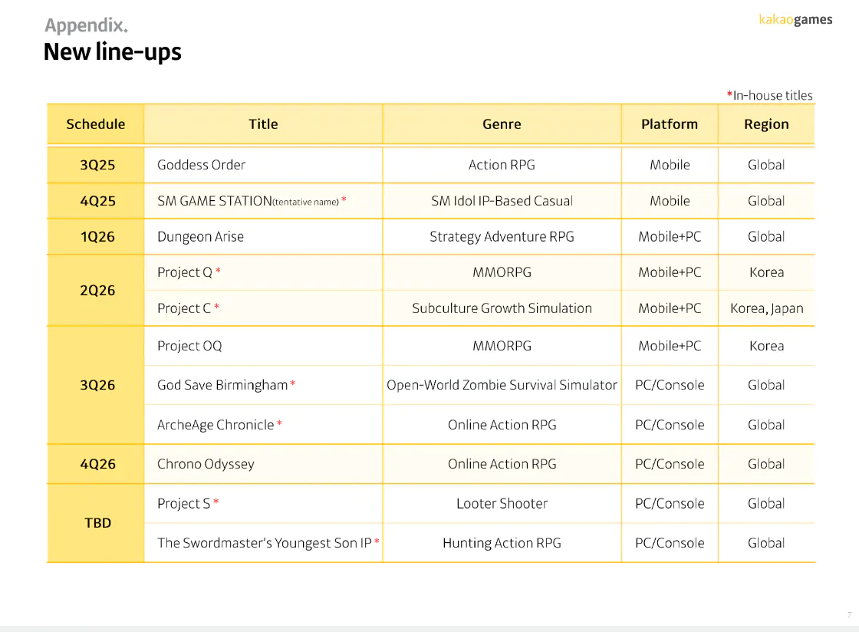
Task: Click 'PC/Console' in Swordmaster's Youngest Son row
Action: pos(670,543)
